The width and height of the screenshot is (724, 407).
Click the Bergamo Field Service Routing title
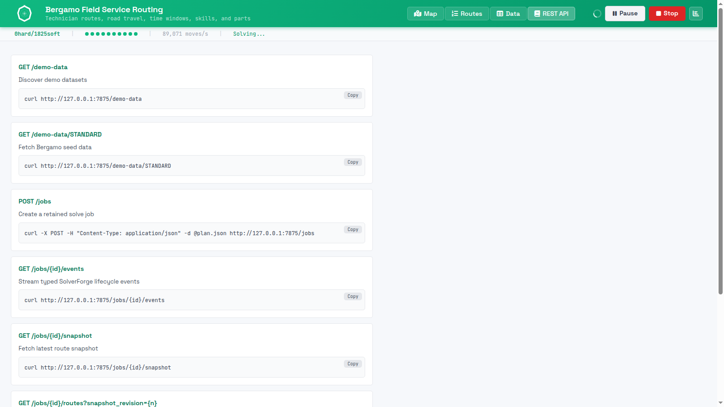(104, 9)
